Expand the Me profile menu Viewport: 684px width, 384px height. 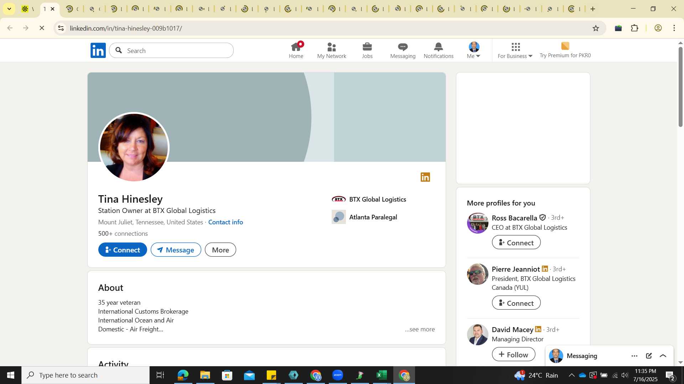pos(474,50)
